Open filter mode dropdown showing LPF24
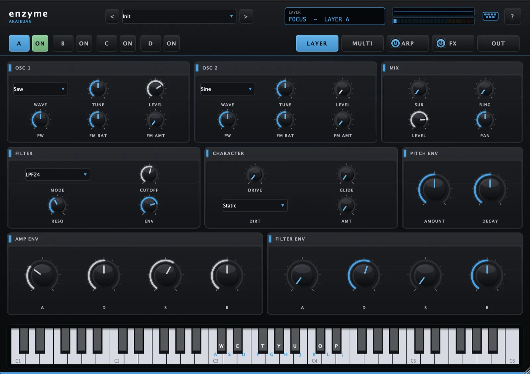Screen dimensions: 530x374 pos(57,175)
